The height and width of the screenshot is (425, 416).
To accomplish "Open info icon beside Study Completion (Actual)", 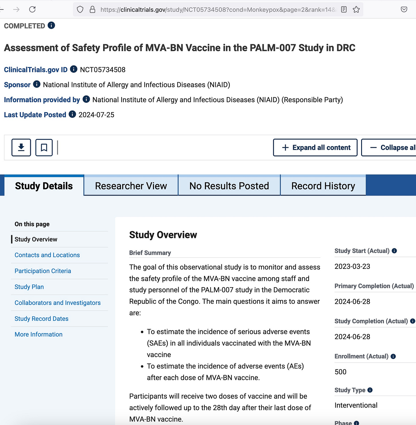I will pyautogui.click(x=413, y=321).
